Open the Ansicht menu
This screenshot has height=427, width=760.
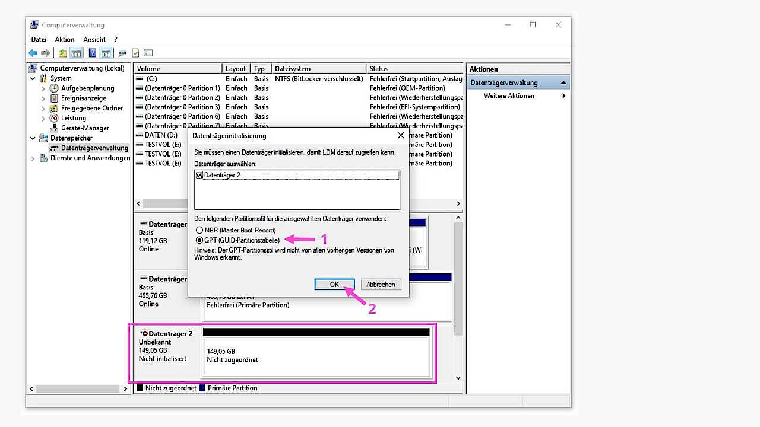pyautogui.click(x=94, y=39)
